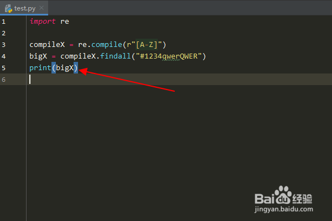The width and height of the screenshot is (332, 221).
Task: Click line number 6 in the gutter
Action: [4, 80]
